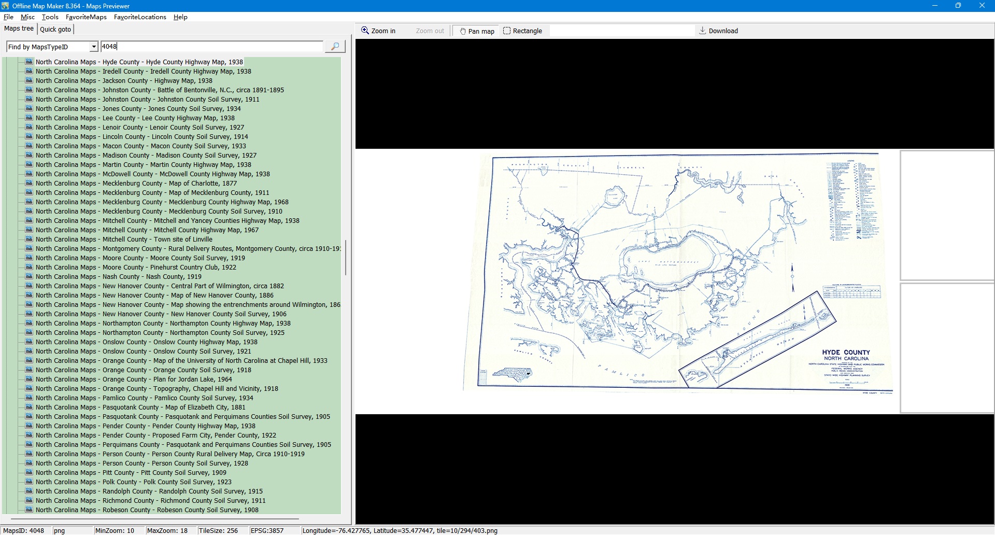Switch to the Maps tree tab
The width and height of the screenshot is (995, 535).
tap(19, 29)
